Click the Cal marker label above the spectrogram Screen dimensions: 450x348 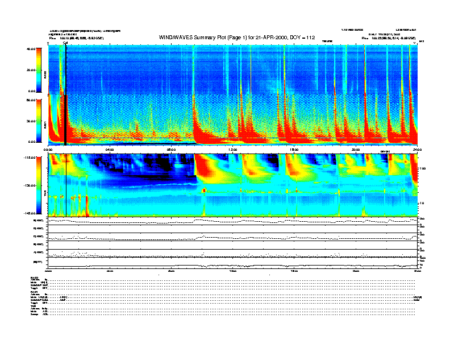(x=65, y=43)
